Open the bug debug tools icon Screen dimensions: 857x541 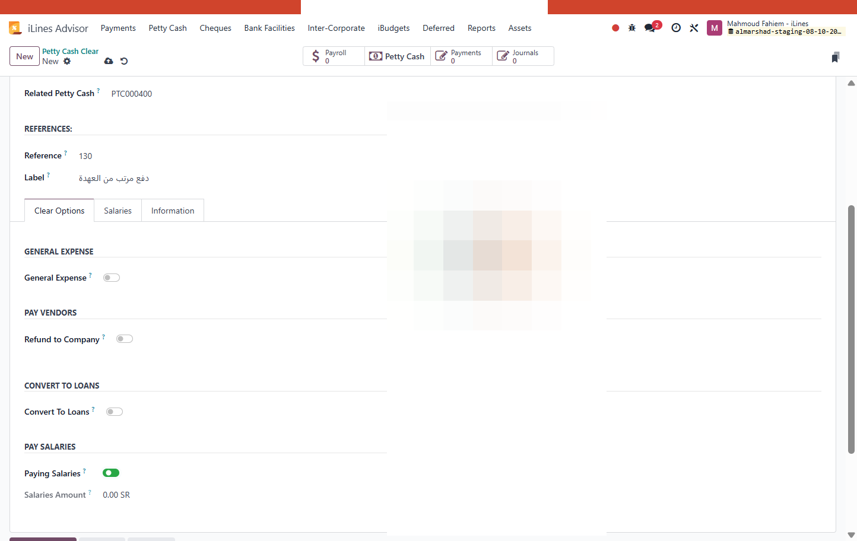pos(632,28)
